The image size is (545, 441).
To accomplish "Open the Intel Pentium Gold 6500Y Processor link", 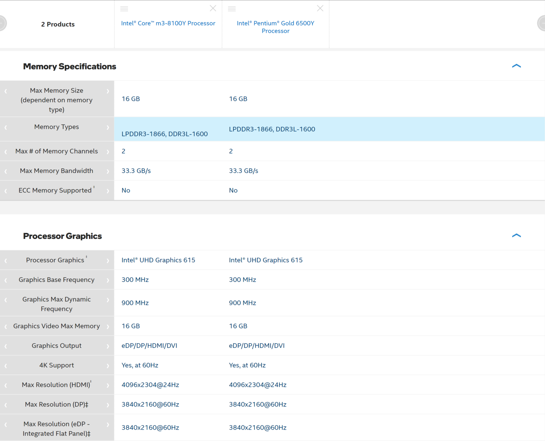I will click(x=276, y=27).
